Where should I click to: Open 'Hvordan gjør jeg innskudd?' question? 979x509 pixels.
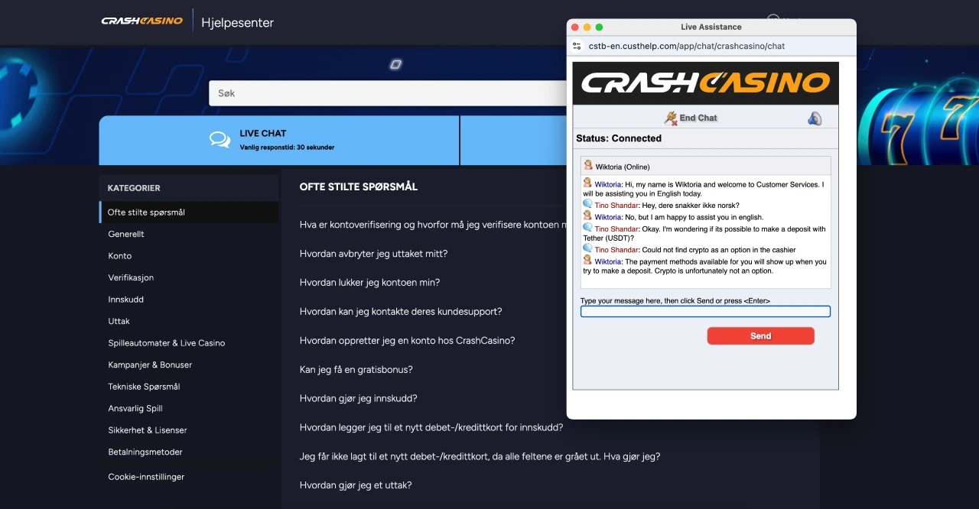[x=359, y=398]
